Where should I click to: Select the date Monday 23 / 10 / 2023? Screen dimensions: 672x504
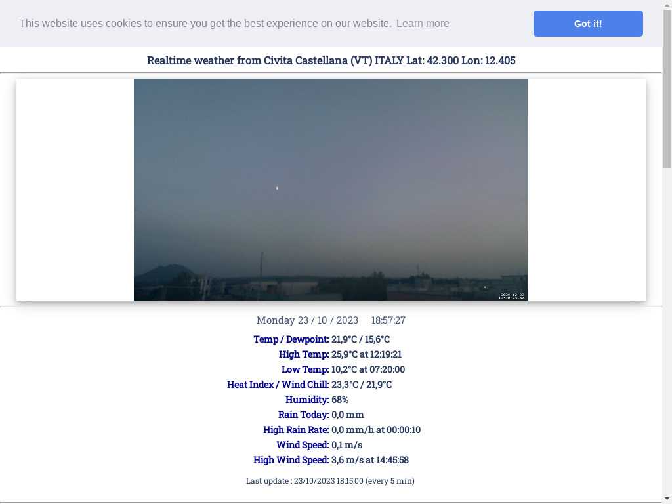(x=307, y=320)
